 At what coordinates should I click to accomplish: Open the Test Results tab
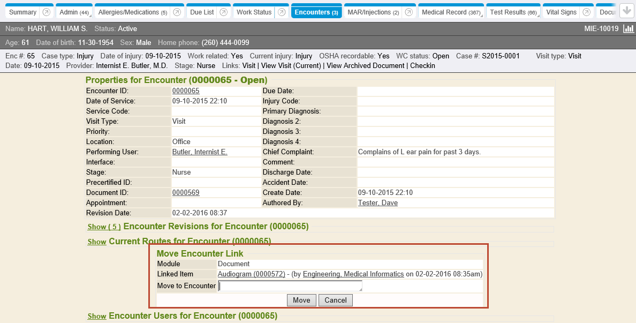513,12
